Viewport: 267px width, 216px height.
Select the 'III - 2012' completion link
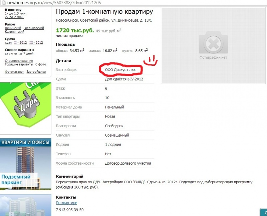tap(36, 43)
